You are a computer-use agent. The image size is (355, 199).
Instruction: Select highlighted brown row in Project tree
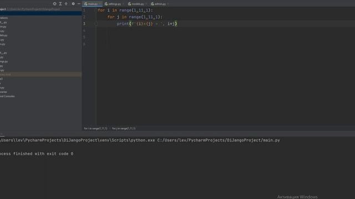[40, 74]
